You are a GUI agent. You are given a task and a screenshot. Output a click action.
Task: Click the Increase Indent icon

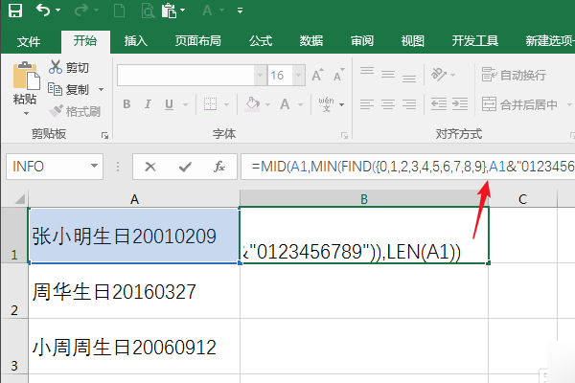(x=460, y=104)
